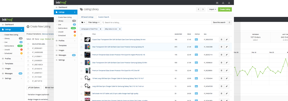The image size is (288, 101).
Task: Open the folder dropdown in search bar
Action: [x=83, y=22]
